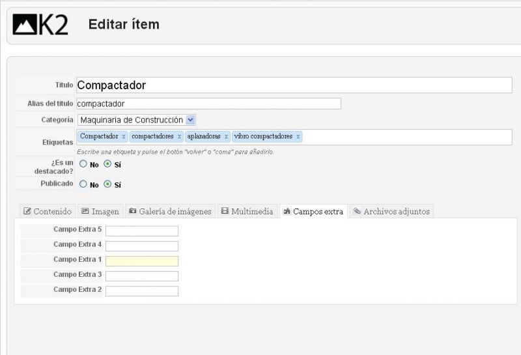Click into the Título text field
The image size is (521, 355).
pos(294,85)
